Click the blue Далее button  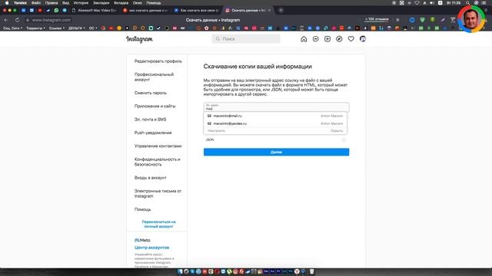(276, 152)
